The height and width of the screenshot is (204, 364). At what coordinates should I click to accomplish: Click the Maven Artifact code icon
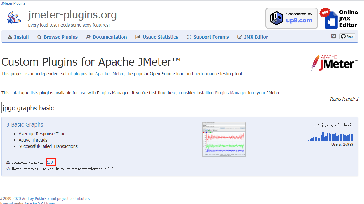pyautogui.click(x=8, y=169)
